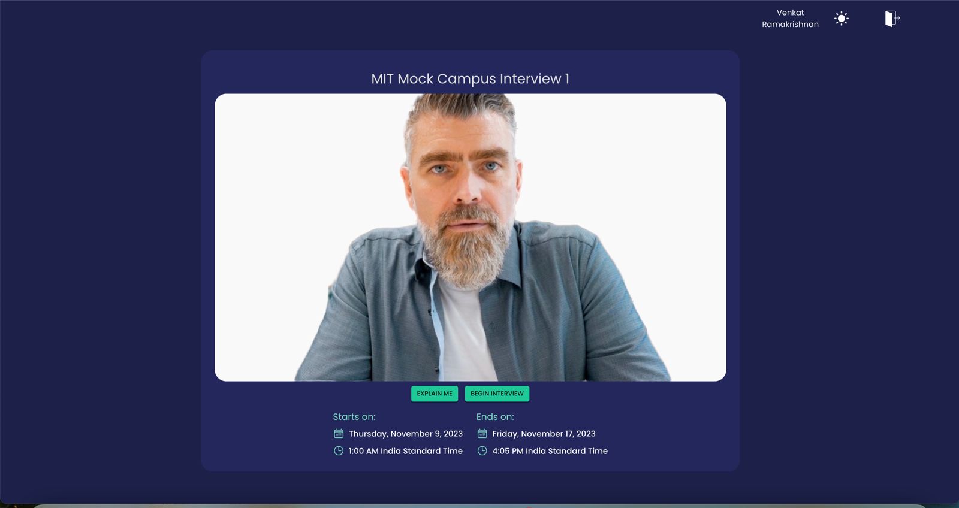Click the Explain Me button
959x508 pixels.
435,394
